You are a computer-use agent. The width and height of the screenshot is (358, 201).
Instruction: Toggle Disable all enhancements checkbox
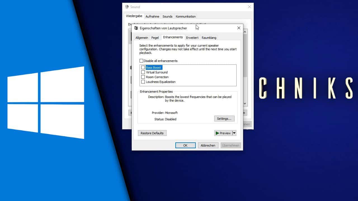[x=141, y=61]
